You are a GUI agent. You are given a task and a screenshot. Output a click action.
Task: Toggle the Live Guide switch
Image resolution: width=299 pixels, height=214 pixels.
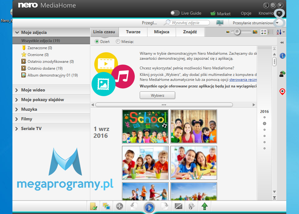(175, 13)
